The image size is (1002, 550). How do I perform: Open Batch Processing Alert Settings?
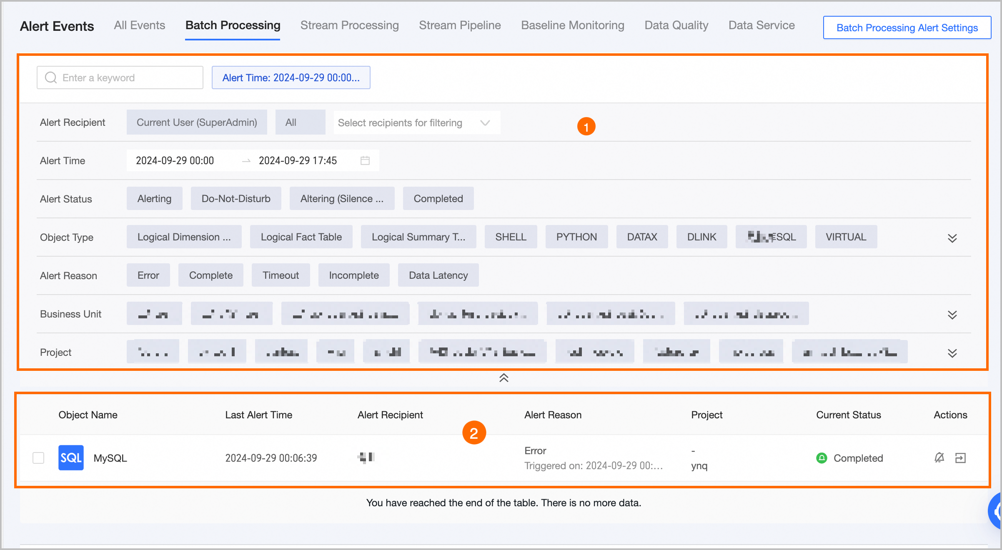pyautogui.click(x=907, y=27)
